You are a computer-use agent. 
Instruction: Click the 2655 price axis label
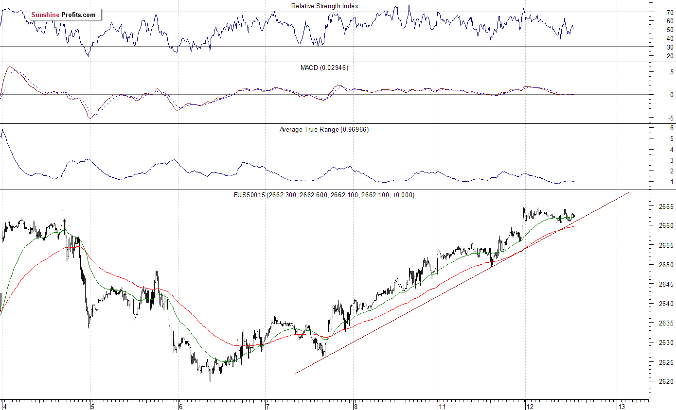point(667,245)
